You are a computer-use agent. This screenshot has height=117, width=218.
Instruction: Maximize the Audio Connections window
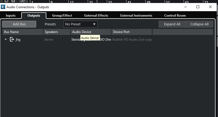click(x=198, y=7)
